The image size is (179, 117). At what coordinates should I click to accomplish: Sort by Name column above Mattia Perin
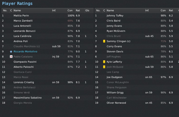pyautogui.click(x=17, y=11)
